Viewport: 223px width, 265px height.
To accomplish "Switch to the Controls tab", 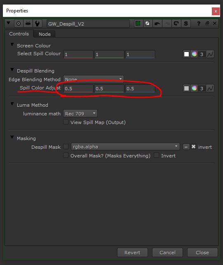I will [19, 34].
